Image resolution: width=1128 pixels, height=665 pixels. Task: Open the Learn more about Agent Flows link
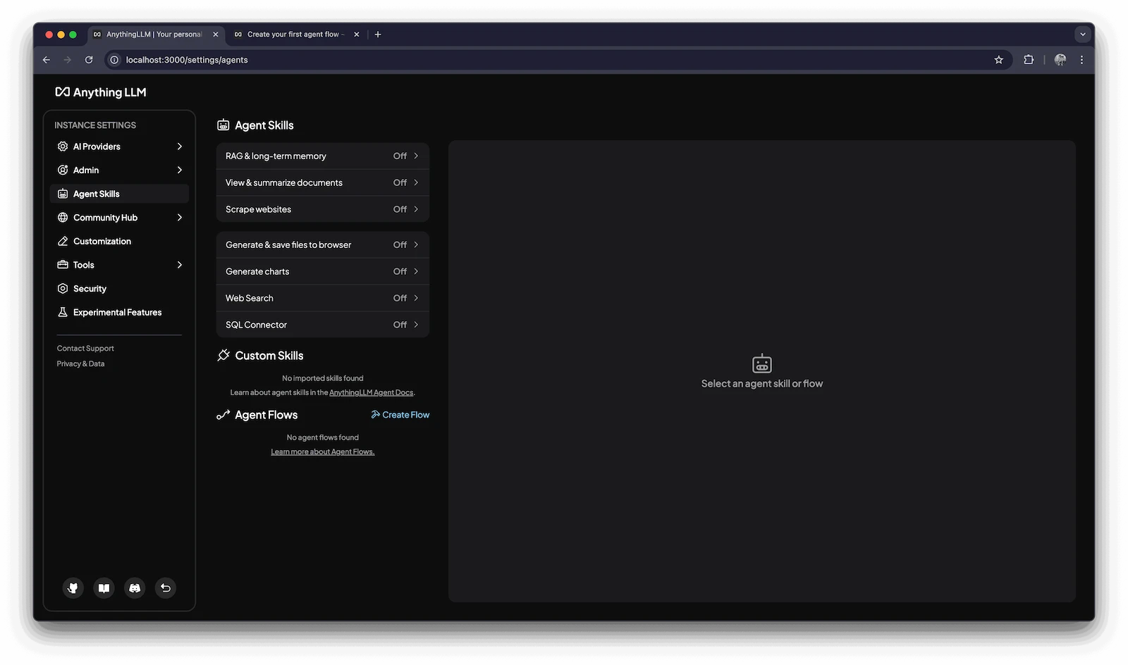(323, 452)
